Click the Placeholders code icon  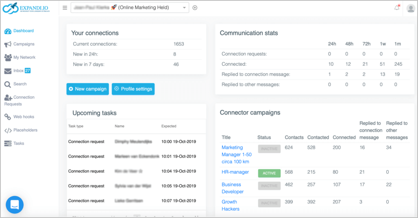8,130
